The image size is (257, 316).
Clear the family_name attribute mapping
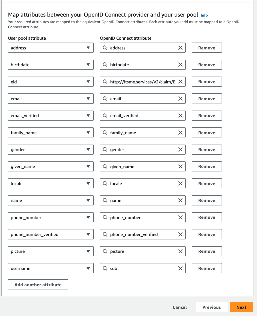pos(180,132)
